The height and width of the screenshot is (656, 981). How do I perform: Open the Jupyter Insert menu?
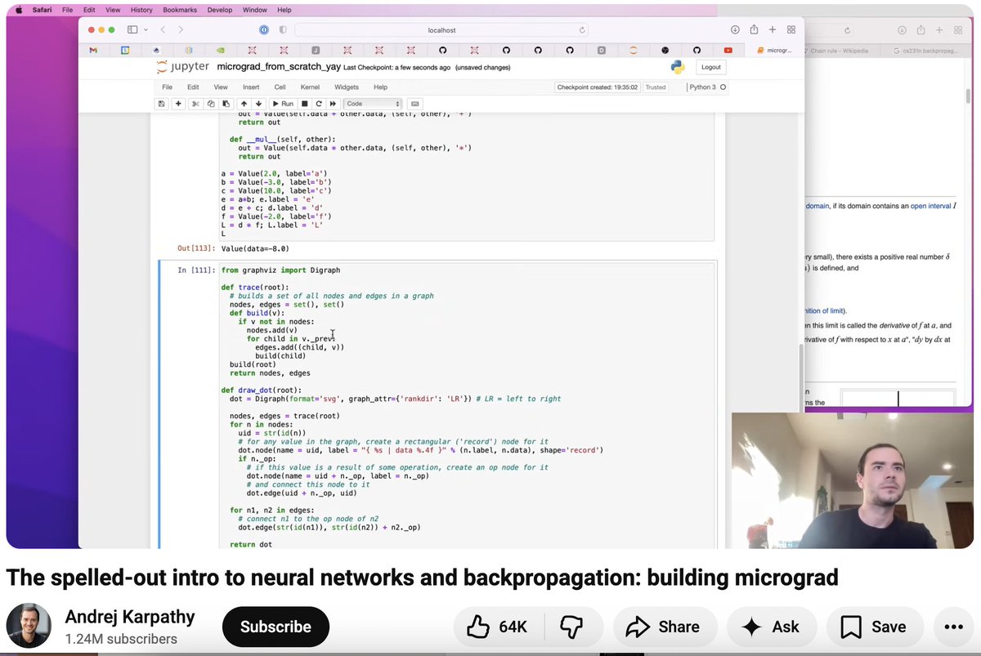click(251, 87)
